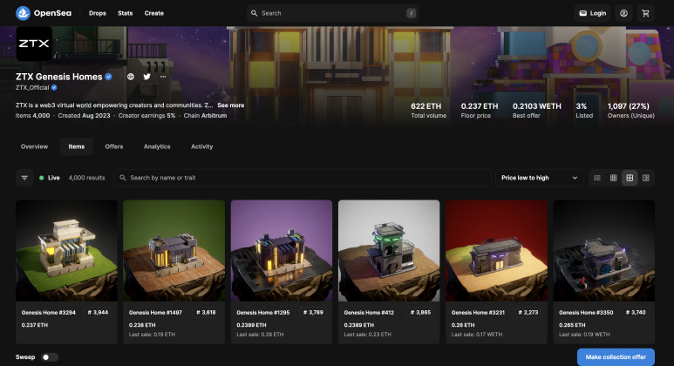Switch to the Activity tab
This screenshot has width=674, height=366.
pos(202,146)
